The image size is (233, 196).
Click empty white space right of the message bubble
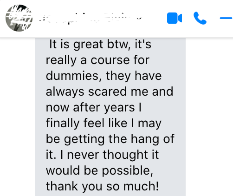[x=209, y=116]
